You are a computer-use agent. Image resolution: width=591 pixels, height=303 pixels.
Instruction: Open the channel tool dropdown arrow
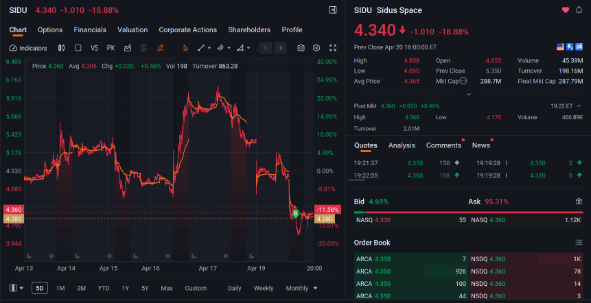click(x=229, y=48)
